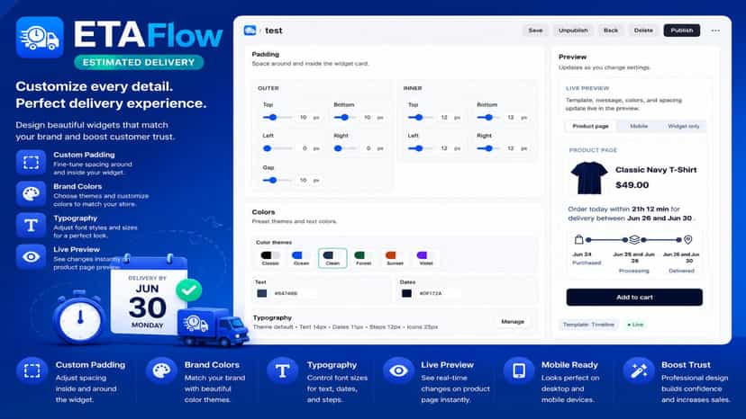Click the Boost Trust magic wand icon
This screenshot has height=419, width=746.
coord(639,370)
